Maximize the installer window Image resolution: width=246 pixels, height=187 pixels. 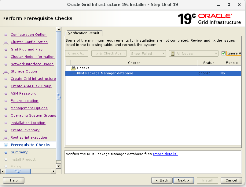[x=229, y=5]
